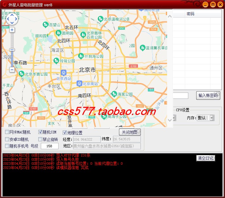Pan the map left with the arrow
Image resolution: width=225 pixels, height=198 pixels.
click(8, 19)
